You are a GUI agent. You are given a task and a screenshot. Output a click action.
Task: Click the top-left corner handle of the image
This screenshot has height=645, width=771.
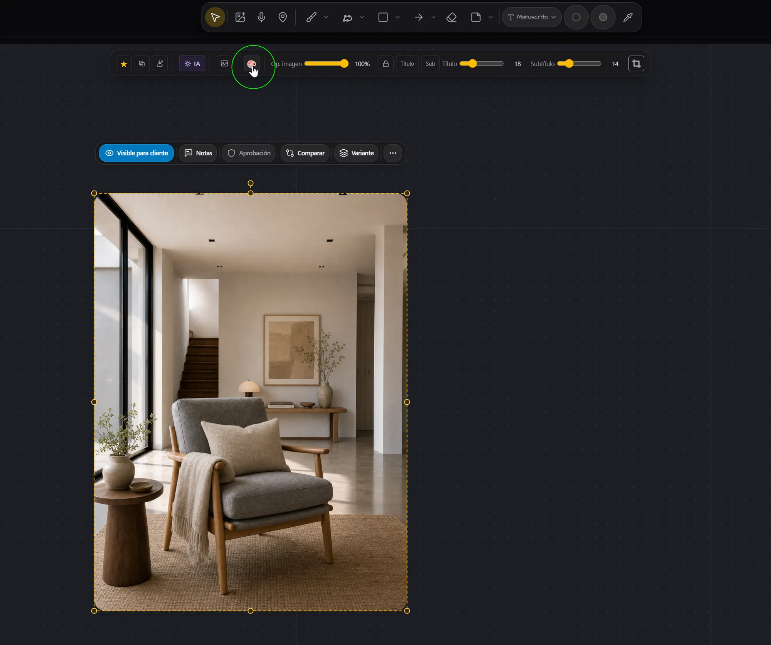point(94,193)
